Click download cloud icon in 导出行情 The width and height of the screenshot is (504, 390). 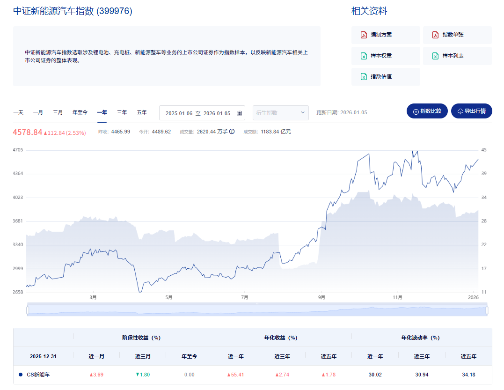click(460, 111)
